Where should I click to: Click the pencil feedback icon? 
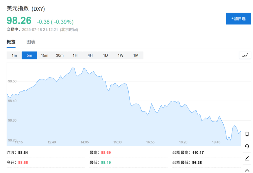[x=247, y=158]
